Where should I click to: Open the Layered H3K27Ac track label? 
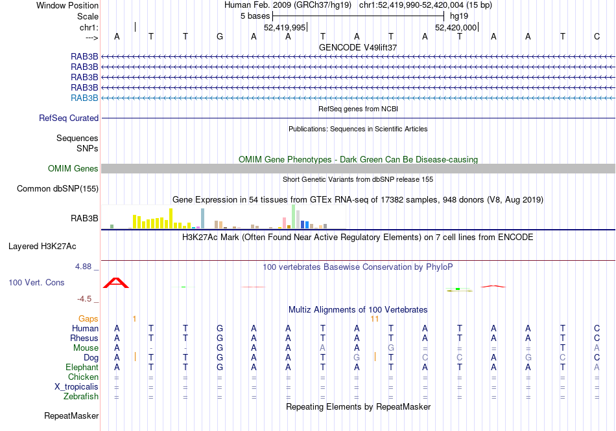[42, 247]
